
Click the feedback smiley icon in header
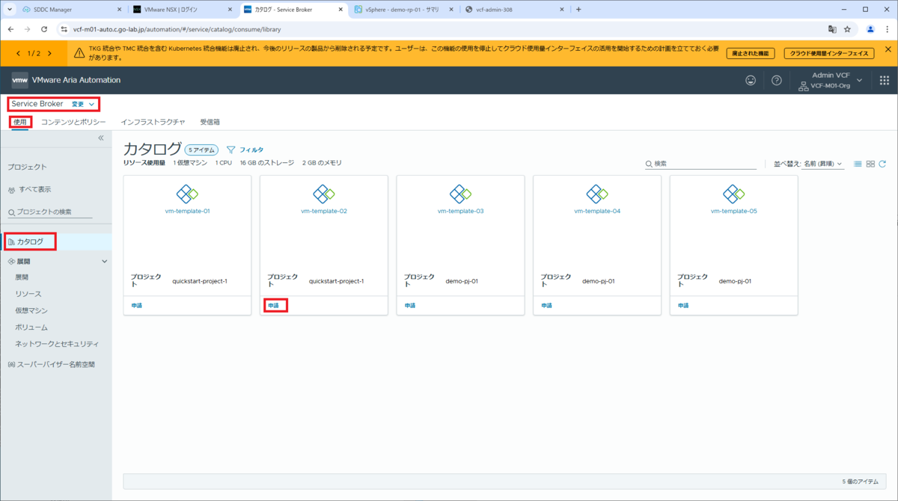point(751,80)
